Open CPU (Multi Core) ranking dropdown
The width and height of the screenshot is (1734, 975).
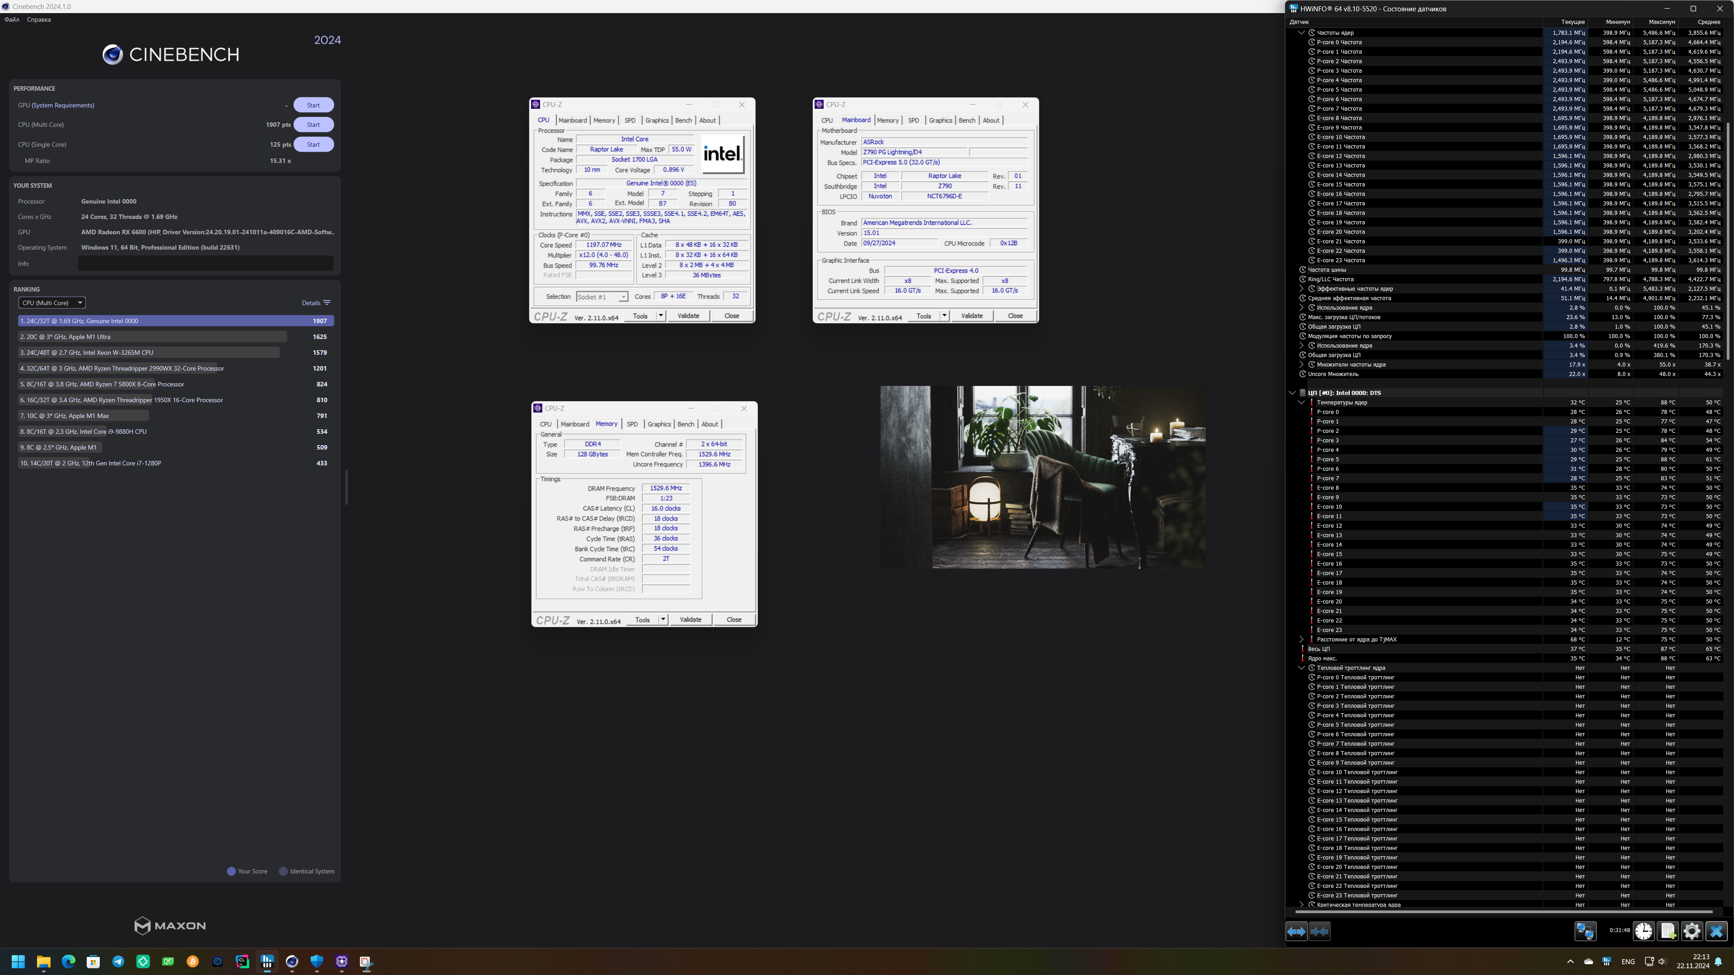52,303
